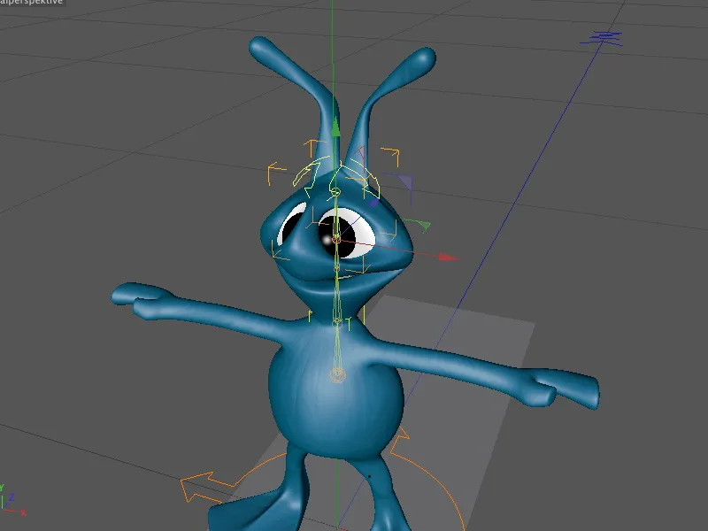The height and width of the screenshot is (531, 708).
Task: Click the cut-off Perspektive viewport label
Action: click(x=32, y=3)
